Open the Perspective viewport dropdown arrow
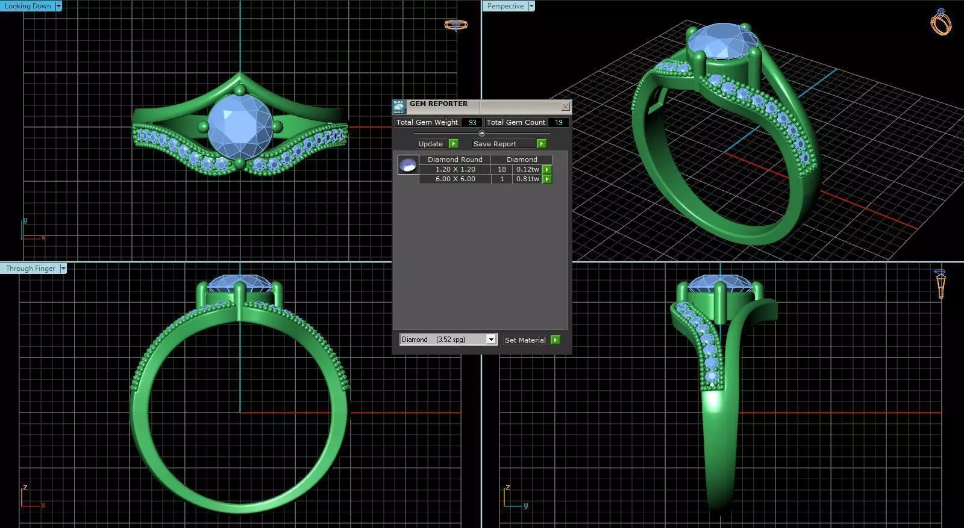The width and height of the screenshot is (964, 528). [531, 6]
